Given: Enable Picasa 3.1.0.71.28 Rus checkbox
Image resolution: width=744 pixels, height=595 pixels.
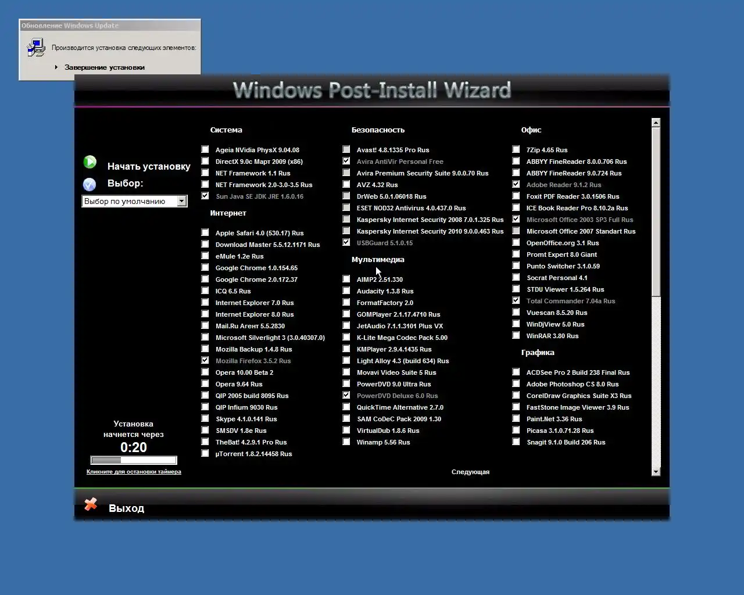Looking at the screenshot, I should coord(516,430).
